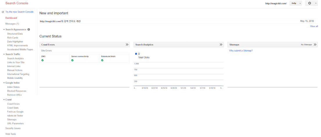Open the settings gear menu

click(312, 3)
